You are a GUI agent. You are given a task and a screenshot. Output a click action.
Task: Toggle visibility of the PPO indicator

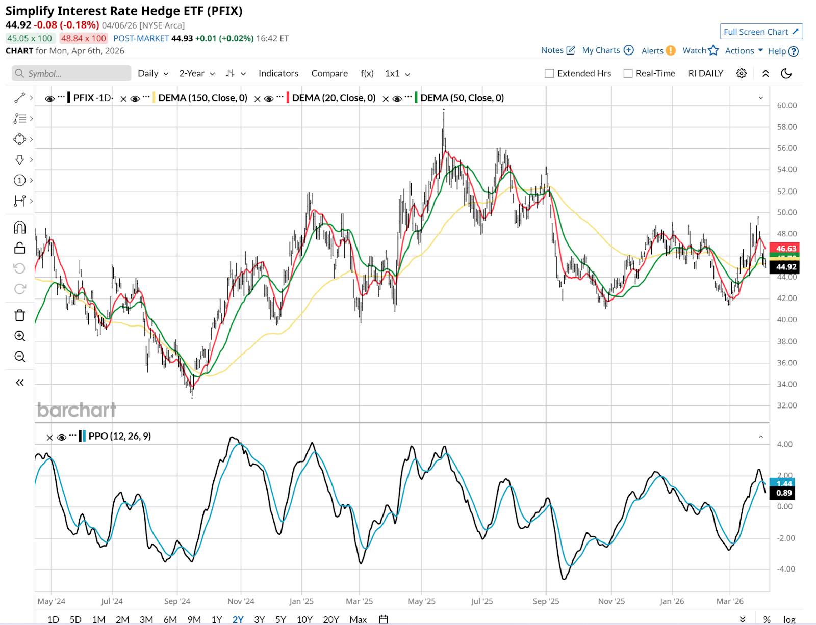(62, 437)
